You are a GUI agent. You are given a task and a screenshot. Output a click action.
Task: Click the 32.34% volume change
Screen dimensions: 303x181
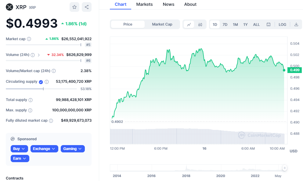(56, 55)
